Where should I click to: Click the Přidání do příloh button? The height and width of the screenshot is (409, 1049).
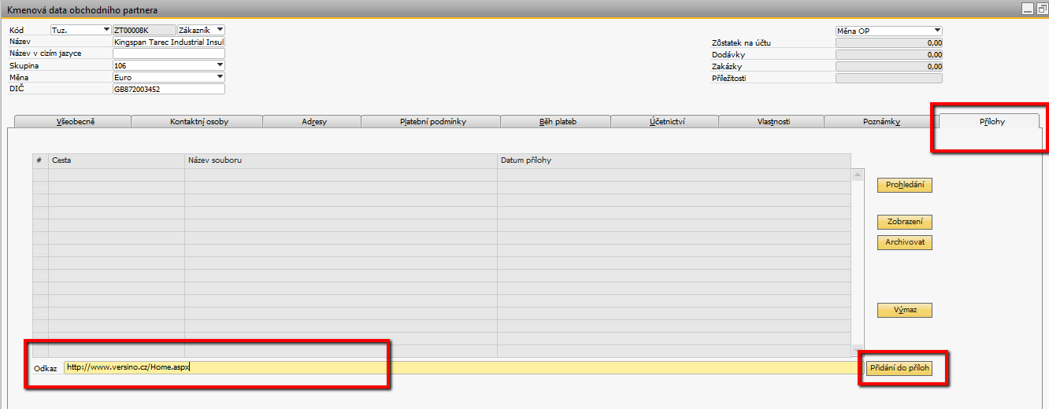click(x=899, y=368)
